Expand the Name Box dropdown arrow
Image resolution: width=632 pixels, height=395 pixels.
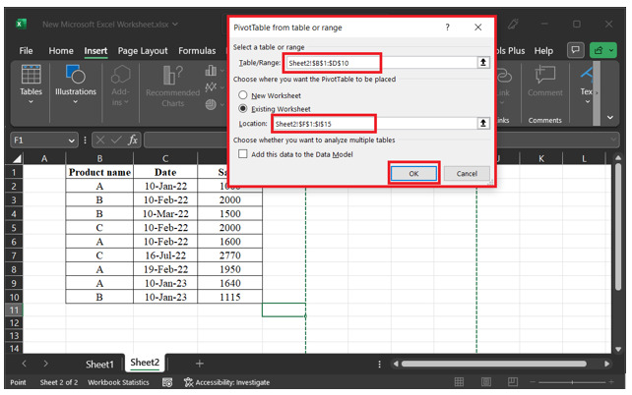72,140
